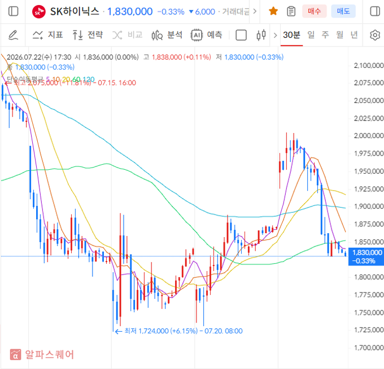Toggle the left sidebar panel icon
Image resolution: width=384 pixels, height=369 pixels.
point(13,11)
